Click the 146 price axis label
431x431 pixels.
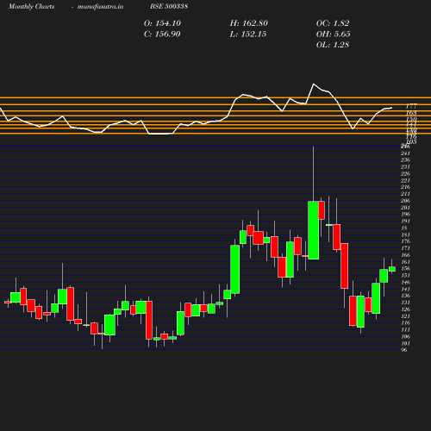point(405,282)
